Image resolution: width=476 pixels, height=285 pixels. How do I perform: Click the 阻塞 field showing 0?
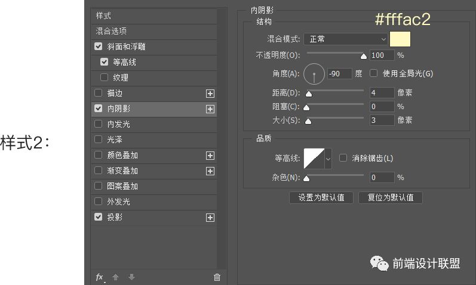point(382,107)
